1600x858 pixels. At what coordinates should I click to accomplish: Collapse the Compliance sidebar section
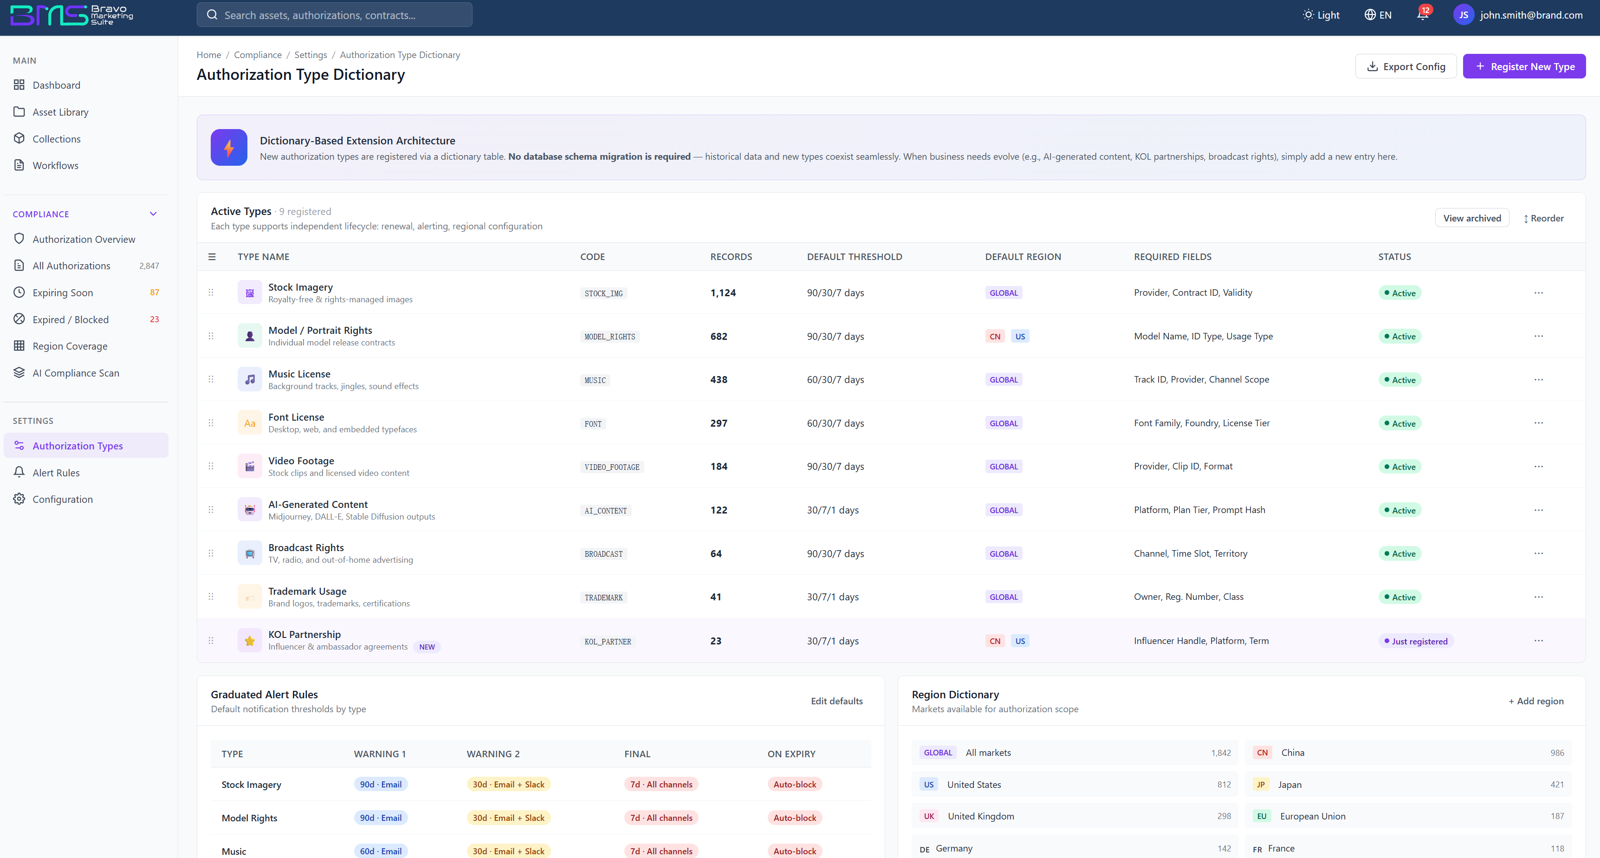[x=154, y=214]
